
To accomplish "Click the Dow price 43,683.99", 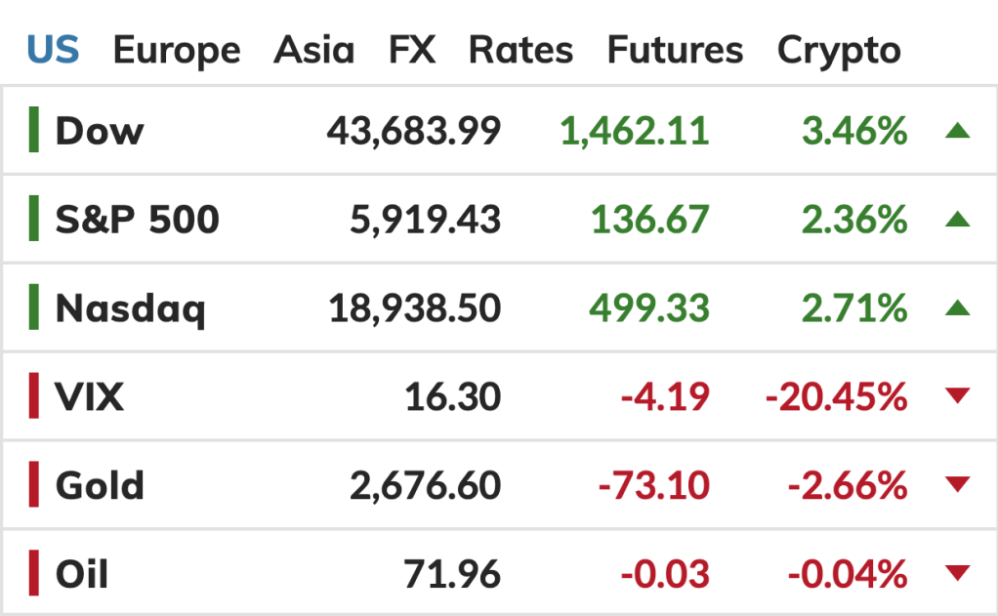I will click(413, 131).
